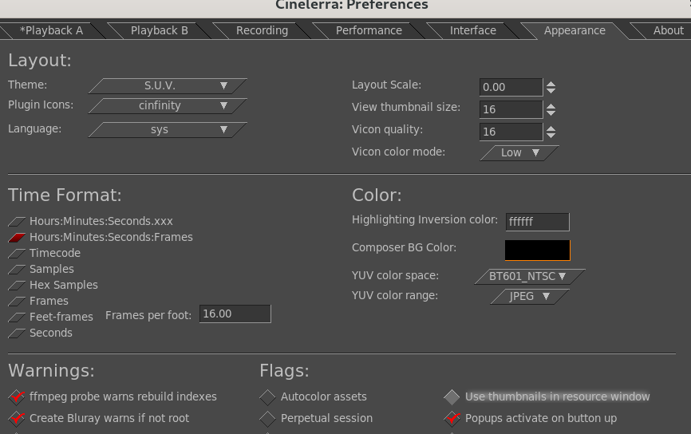Click the Frames per foot field
The image size is (691, 434).
pos(235,314)
